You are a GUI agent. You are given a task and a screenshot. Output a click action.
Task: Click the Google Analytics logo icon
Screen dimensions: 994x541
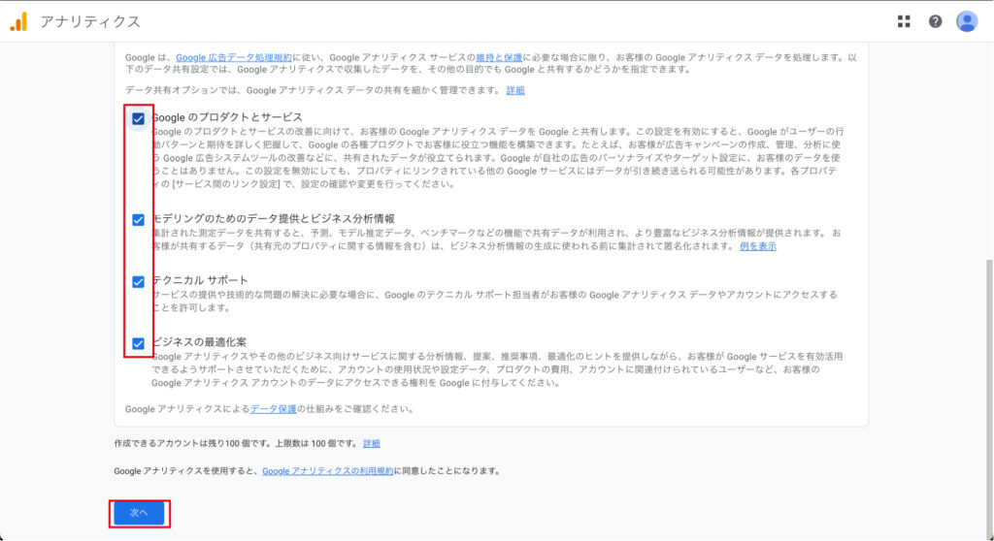tap(18, 21)
